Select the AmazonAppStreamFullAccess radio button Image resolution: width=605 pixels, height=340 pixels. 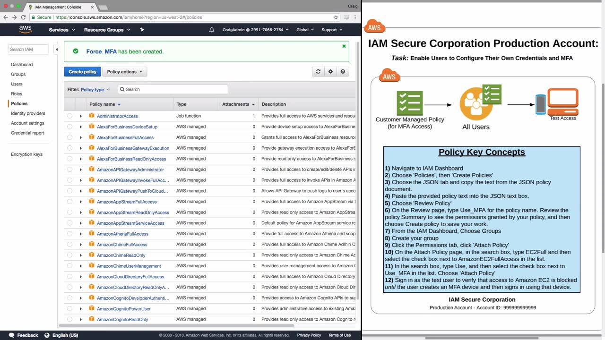(x=69, y=202)
